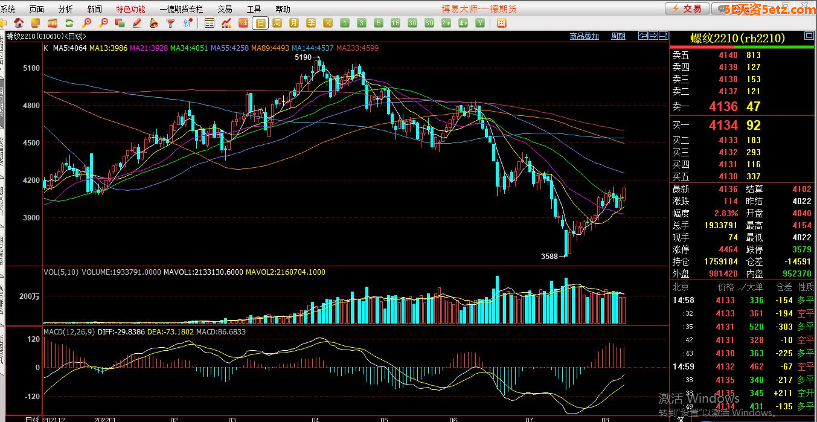
Task: Click the MA5:4064 moving average label
Action: point(70,48)
